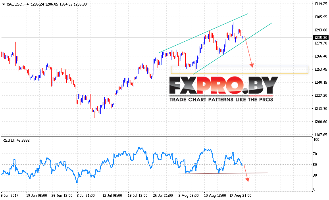Select the brown RSI support line
The image size is (329, 200).
pos(222,173)
